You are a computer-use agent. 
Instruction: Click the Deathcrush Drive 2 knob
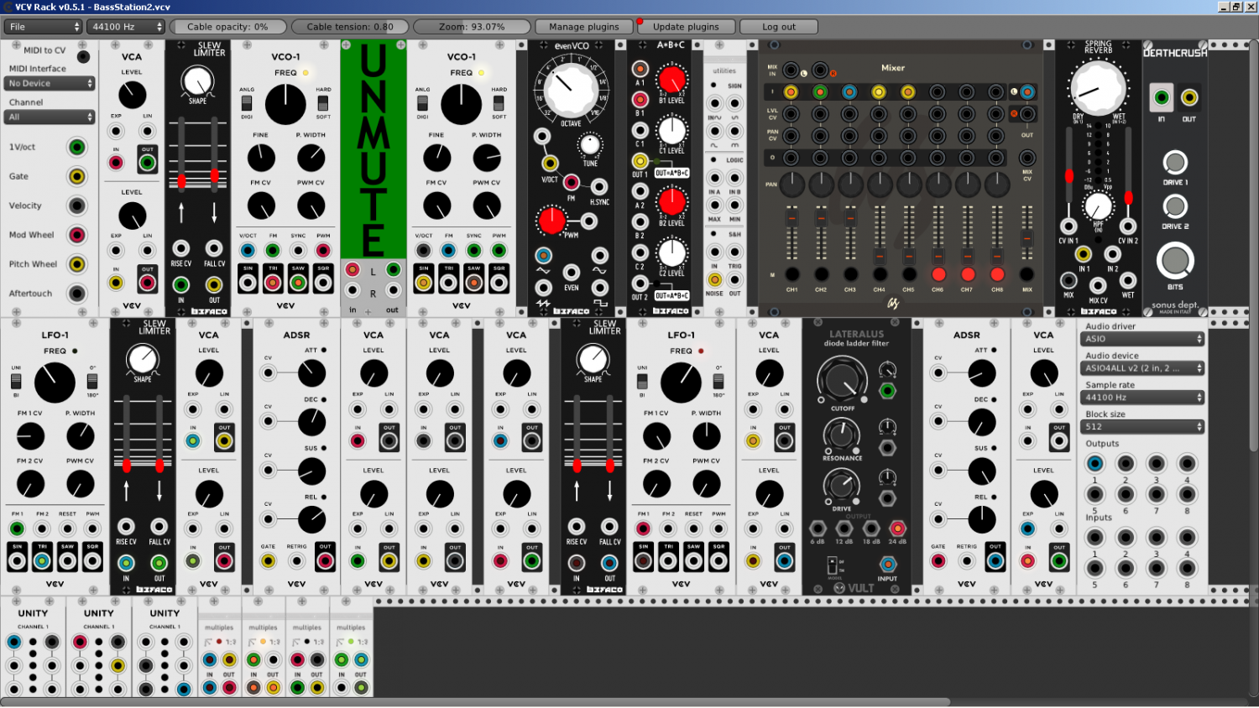click(1175, 206)
